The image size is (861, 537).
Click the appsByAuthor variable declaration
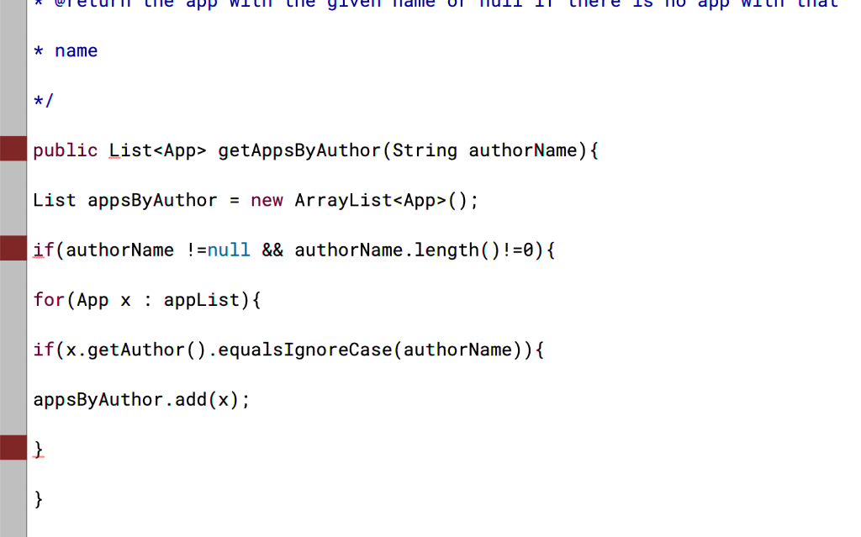coord(153,200)
